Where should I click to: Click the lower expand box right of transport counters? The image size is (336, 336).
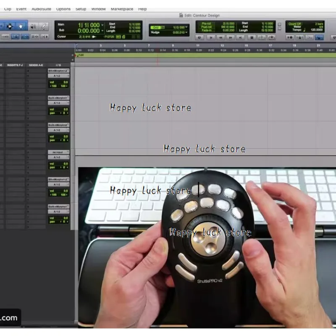coord(279,29)
